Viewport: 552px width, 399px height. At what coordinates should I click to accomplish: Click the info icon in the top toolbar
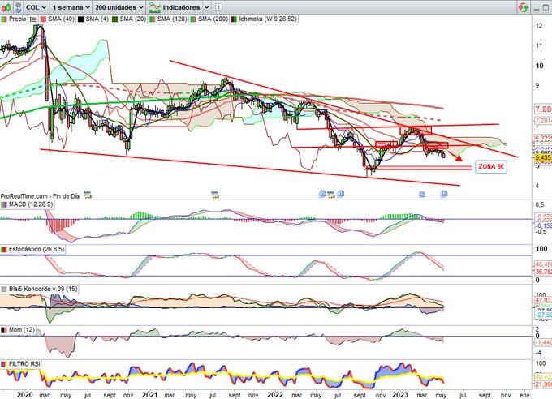218,7
